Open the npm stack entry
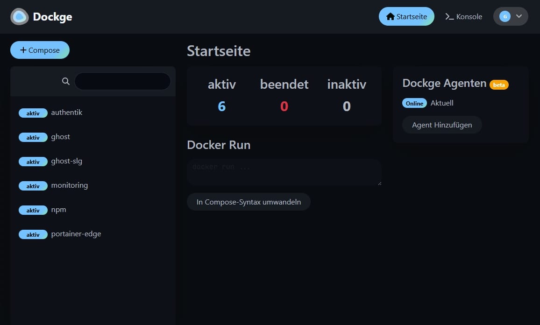 point(59,210)
